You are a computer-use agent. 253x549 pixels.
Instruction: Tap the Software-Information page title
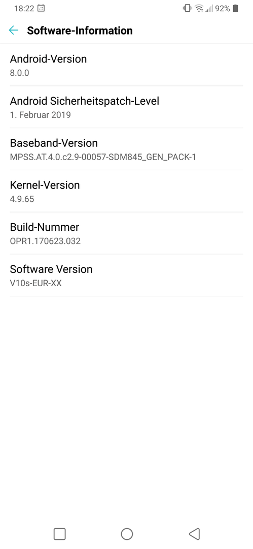pyautogui.click(x=80, y=30)
